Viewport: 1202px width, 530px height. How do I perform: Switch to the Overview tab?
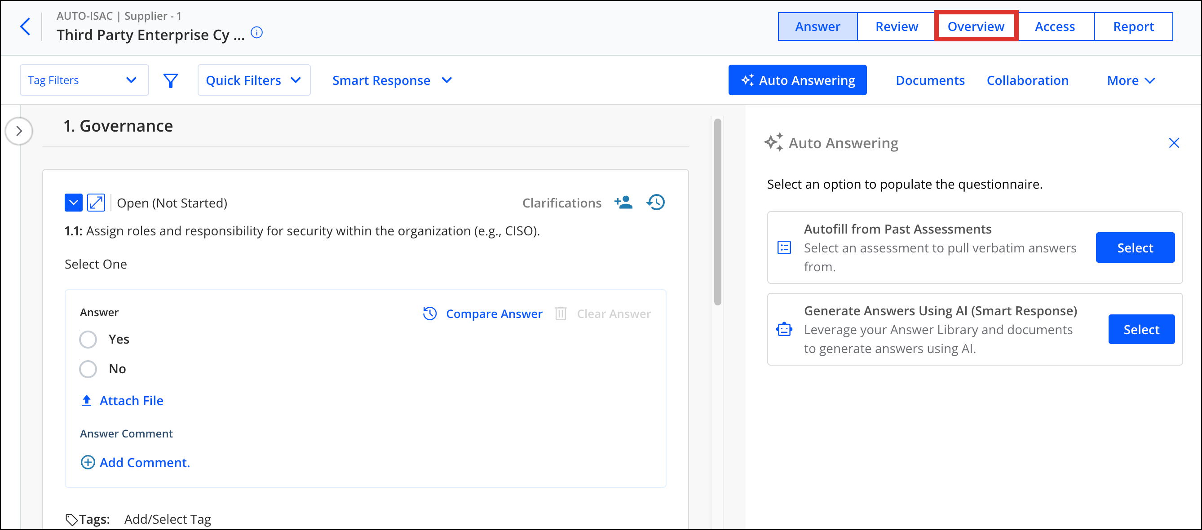click(x=976, y=26)
